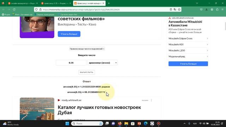Reload the page with the refresh icon
Viewport: 226px width, 127px height.
click(14, 10)
